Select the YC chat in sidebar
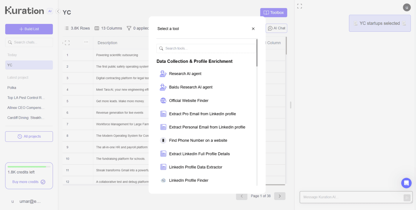The width and height of the screenshot is (416, 210). pos(29,65)
